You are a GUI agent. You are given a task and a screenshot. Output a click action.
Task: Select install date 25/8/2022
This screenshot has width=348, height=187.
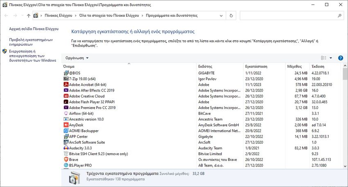(x=253, y=125)
